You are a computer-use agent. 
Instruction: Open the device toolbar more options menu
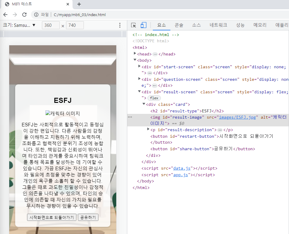(120, 25)
